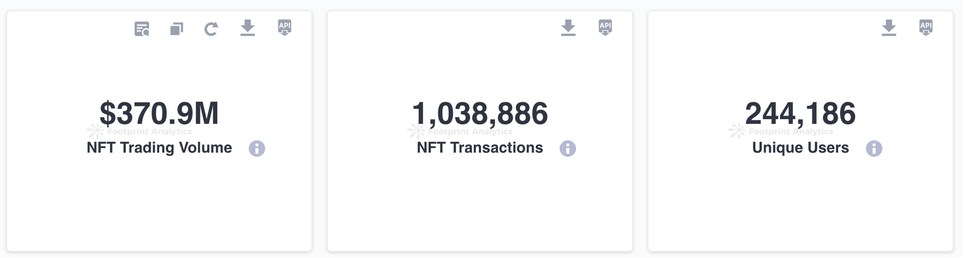963x258 pixels.
Task: Select the $370.9M value
Action: [x=159, y=114]
